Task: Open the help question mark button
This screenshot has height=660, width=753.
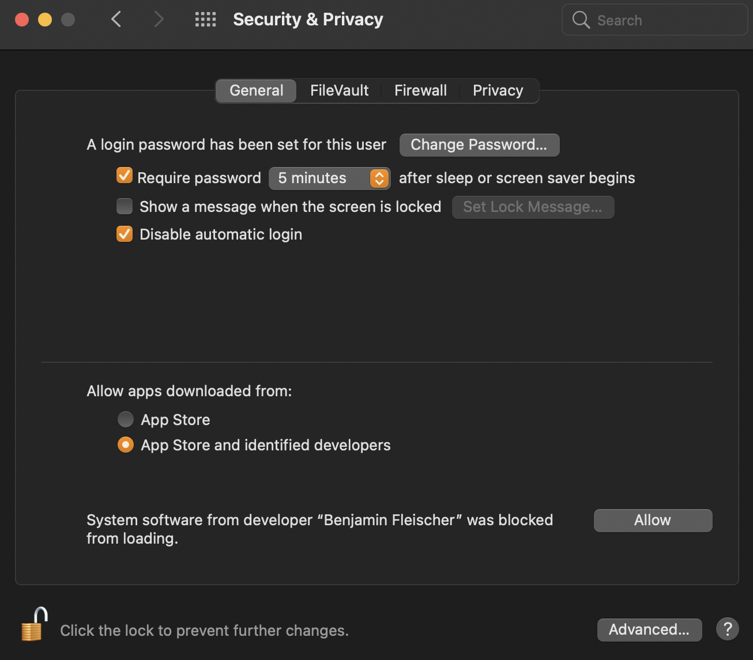Action: pyautogui.click(x=727, y=629)
